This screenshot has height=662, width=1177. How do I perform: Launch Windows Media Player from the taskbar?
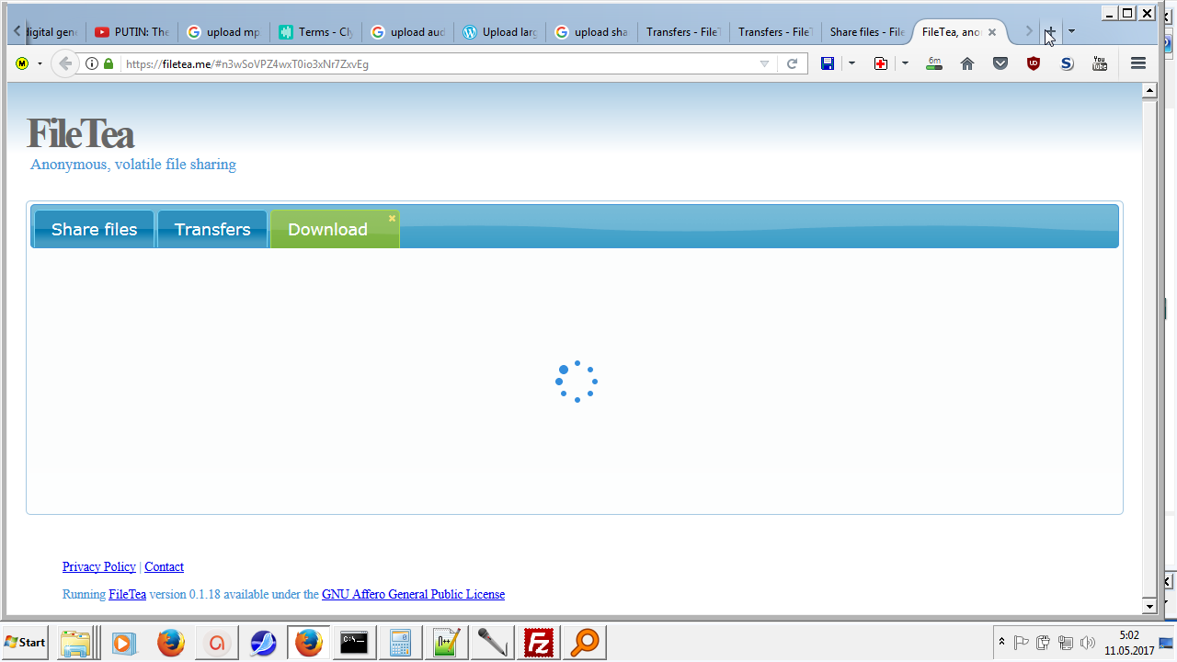pos(124,643)
